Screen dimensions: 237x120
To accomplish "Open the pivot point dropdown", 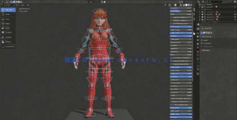I will pyautogui.click(x=98, y=2).
